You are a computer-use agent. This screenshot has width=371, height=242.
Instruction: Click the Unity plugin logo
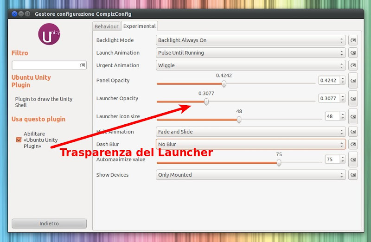tap(49, 34)
